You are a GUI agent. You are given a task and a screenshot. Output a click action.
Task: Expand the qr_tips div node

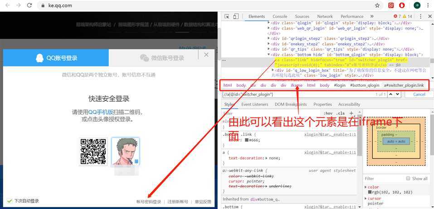pos(269,49)
